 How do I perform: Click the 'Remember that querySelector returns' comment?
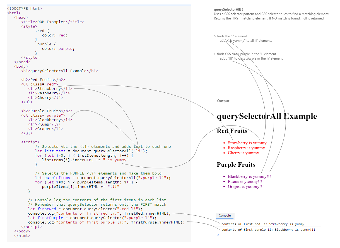(x=97, y=204)
